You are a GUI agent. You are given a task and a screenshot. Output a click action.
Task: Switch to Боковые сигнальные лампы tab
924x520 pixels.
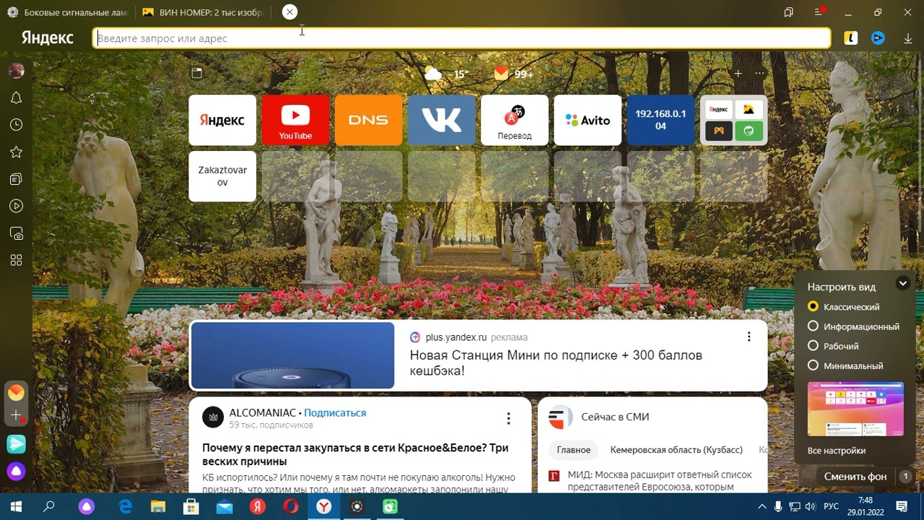[67, 12]
